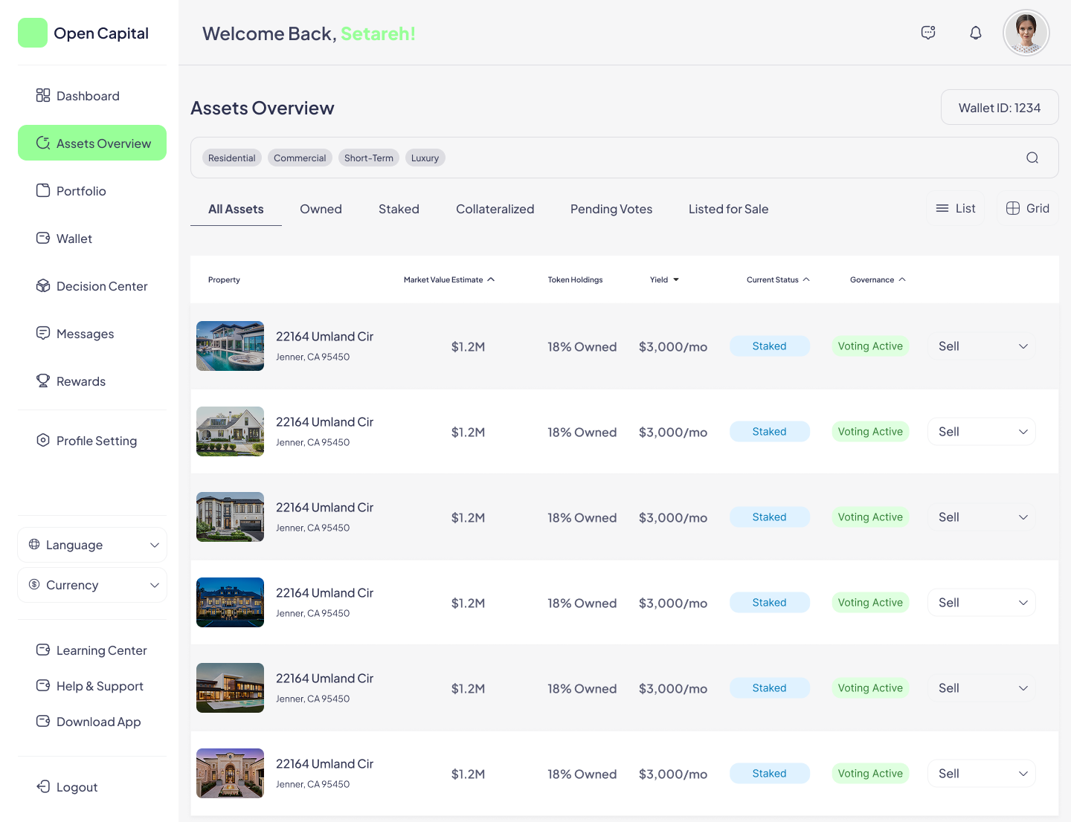This screenshot has height=822, width=1071.
Task: Click the Open Capital green logo
Action: pos(33,33)
